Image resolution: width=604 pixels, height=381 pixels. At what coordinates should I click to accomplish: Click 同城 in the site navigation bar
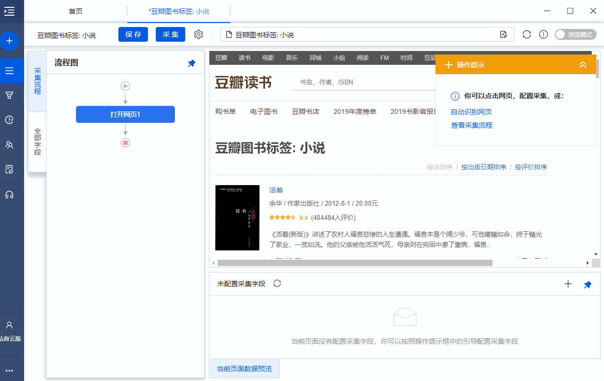[x=316, y=58]
